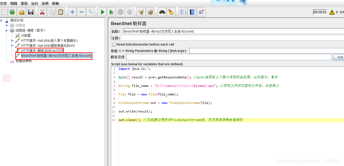This screenshot has width=344, height=166.
Task: Click the 名称 name input field
Action: click(233, 31)
